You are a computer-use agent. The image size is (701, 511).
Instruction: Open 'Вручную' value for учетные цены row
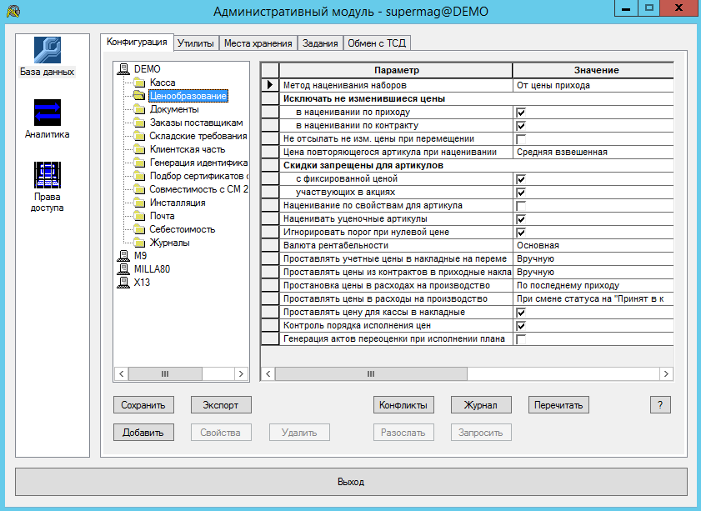593,259
